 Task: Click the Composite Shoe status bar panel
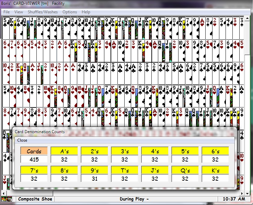(x=35, y=199)
